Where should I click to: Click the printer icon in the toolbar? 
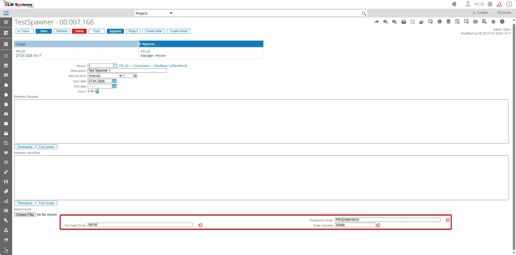[475, 22]
